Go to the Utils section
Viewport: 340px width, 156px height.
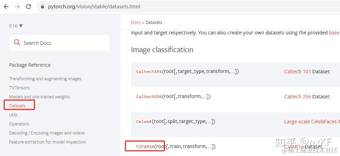coord(13,115)
